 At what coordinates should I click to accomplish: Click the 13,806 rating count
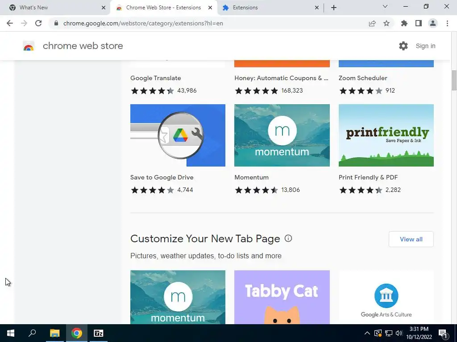[x=291, y=190]
